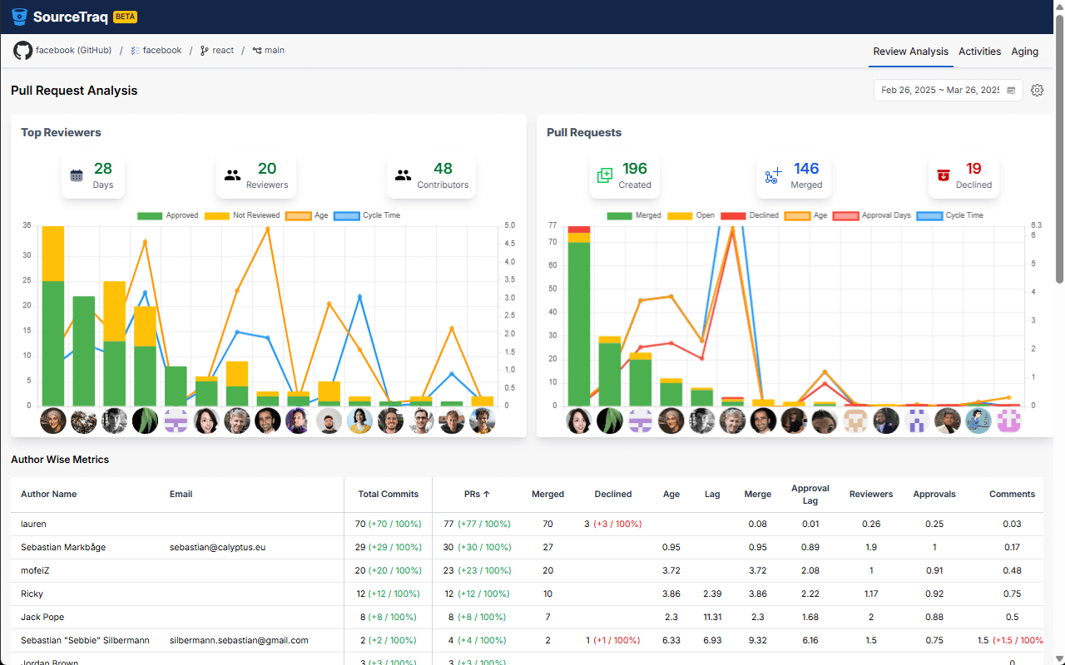Click the red archive icon on the Declined card
Viewport: 1065px width, 665px height.
tap(944, 175)
